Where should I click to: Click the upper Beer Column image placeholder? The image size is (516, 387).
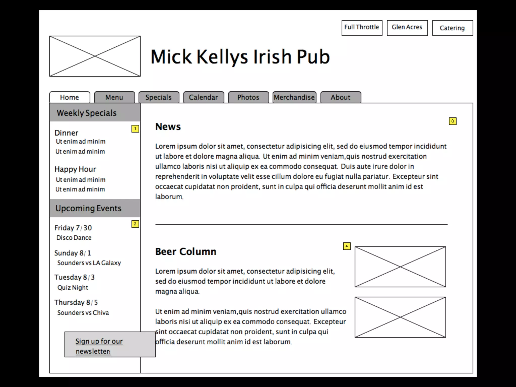[x=400, y=267]
